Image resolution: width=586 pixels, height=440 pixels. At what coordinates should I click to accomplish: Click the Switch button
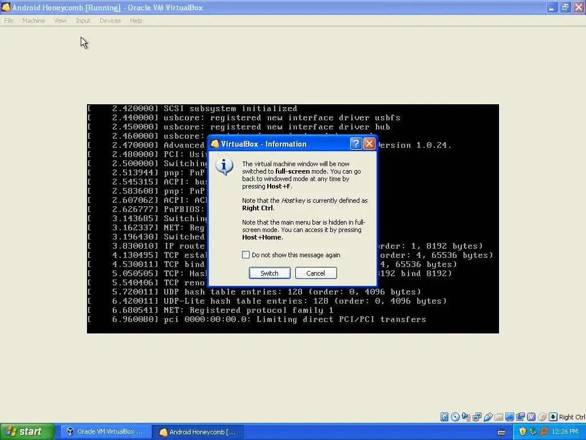click(270, 273)
